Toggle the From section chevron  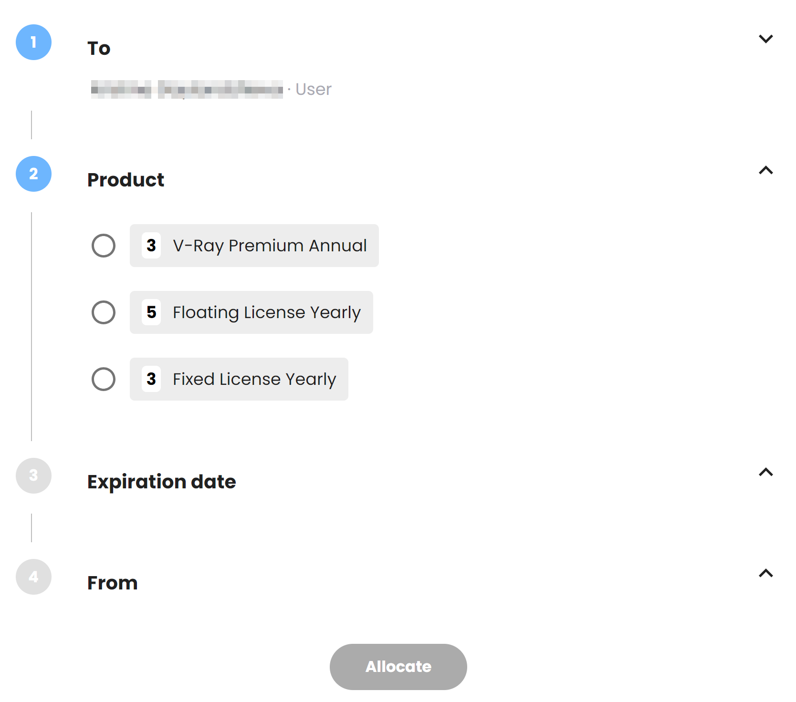point(766,573)
